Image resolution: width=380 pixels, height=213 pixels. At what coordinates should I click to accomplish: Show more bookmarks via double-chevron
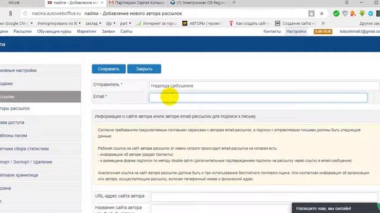click(323, 24)
